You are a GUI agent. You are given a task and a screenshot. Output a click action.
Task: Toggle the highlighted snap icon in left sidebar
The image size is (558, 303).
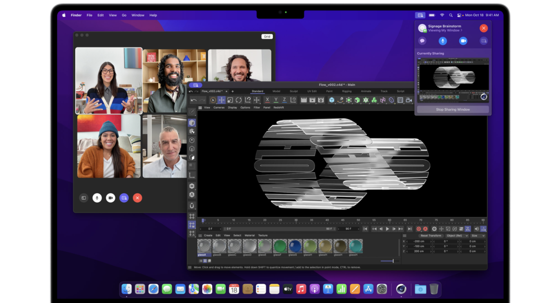click(192, 225)
